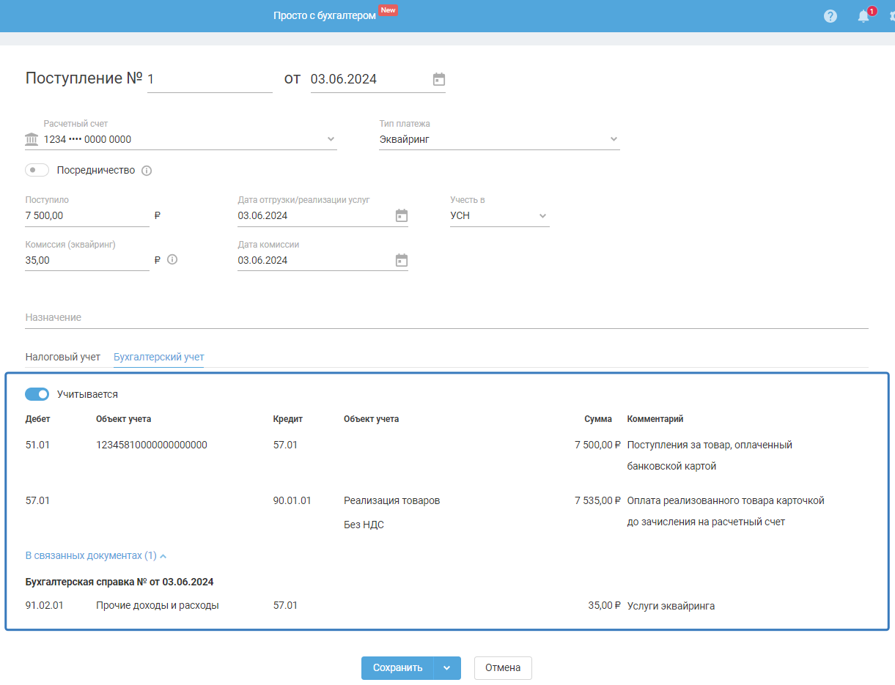Open calendar for shipment date
The width and height of the screenshot is (895, 685).
tap(401, 215)
